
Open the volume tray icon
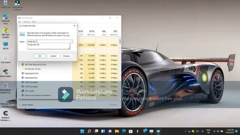coord(218,131)
